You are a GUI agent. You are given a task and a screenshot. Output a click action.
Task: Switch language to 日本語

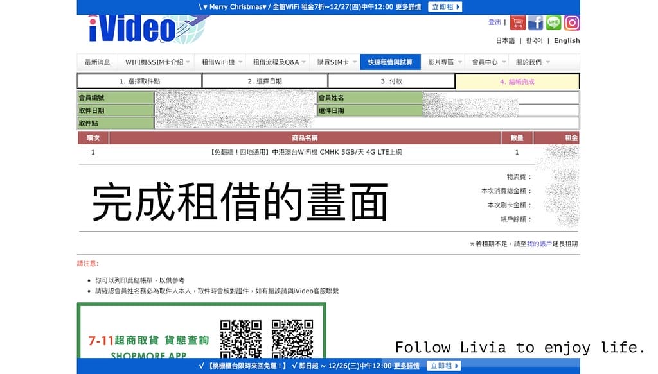(x=505, y=40)
